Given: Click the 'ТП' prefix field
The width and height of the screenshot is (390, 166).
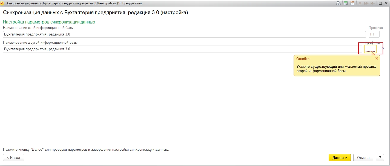Looking at the screenshot, I should pos(374,34).
